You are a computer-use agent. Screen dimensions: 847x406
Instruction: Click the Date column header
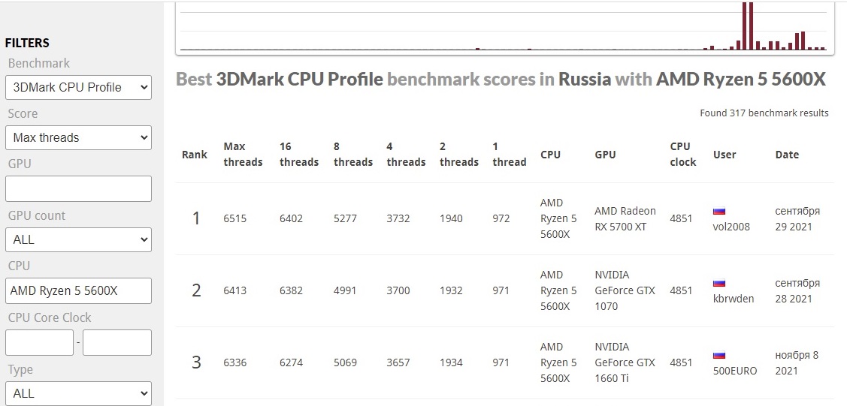click(787, 155)
